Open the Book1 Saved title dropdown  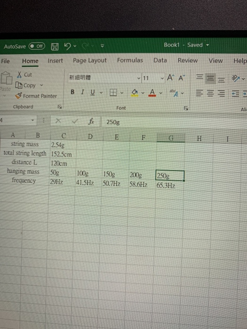[207, 45]
